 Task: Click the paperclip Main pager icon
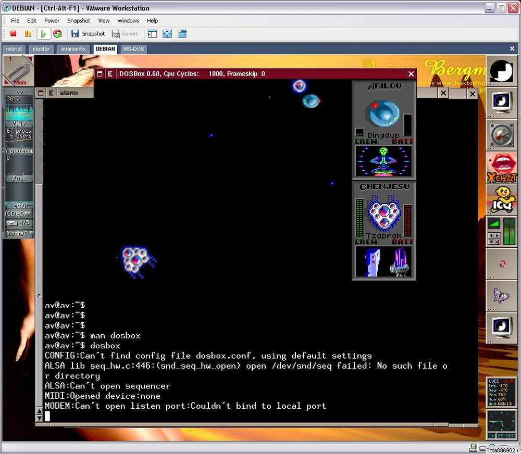[19, 71]
